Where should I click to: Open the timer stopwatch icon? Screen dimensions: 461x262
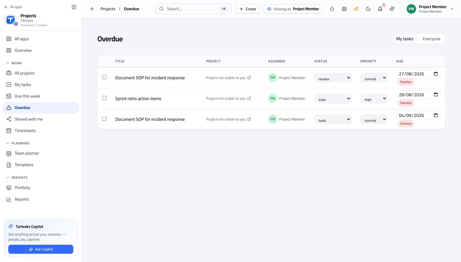[x=332, y=9]
